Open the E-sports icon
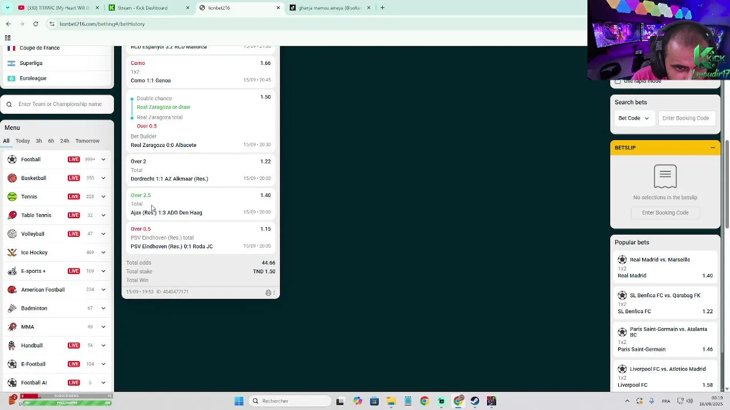 12,271
